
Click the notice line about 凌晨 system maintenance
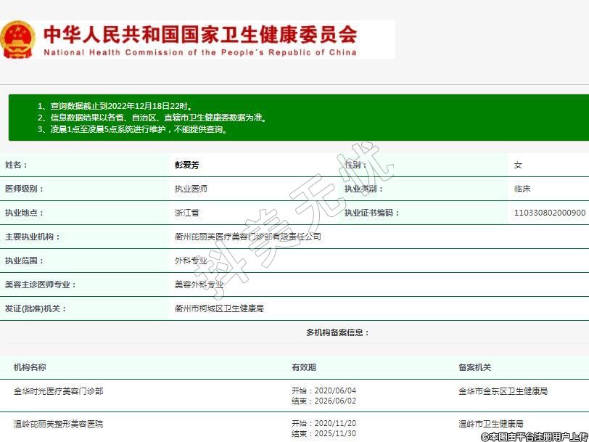133,129
